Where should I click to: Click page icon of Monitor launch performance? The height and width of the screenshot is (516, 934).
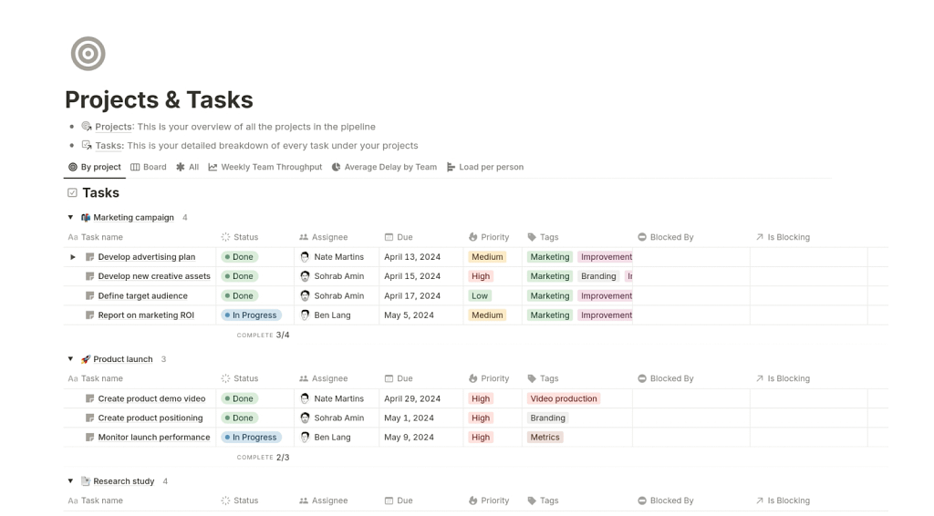(x=90, y=437)
